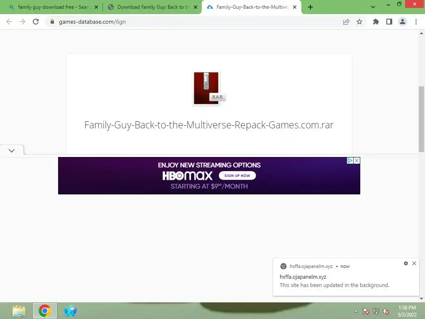Click the network tray icon
This screenshot has width=425, height=319.
(376, 311)
